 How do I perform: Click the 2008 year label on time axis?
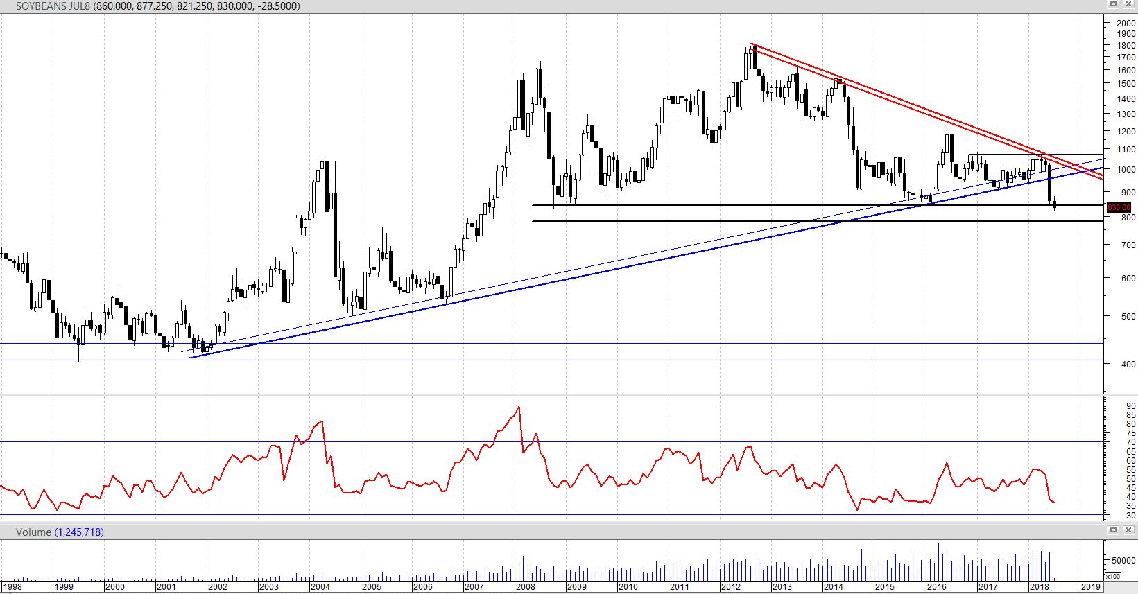pos(526,587)
